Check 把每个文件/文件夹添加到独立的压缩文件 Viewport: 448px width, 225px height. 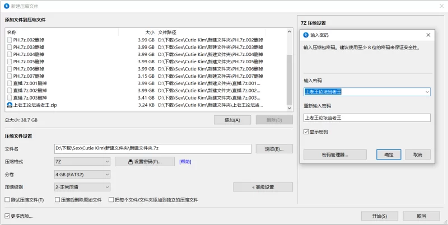pos(111,200)
